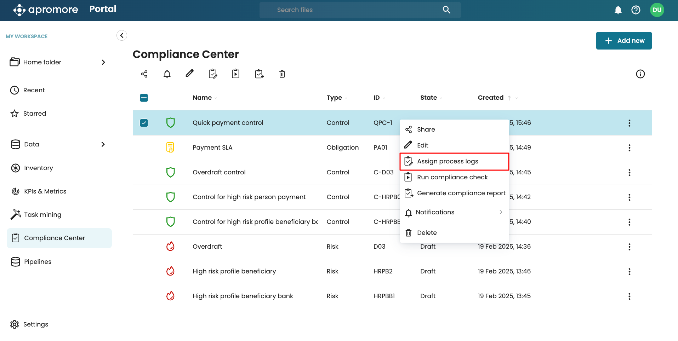Click the run compliance check toolbar icon

click(236, 74)
